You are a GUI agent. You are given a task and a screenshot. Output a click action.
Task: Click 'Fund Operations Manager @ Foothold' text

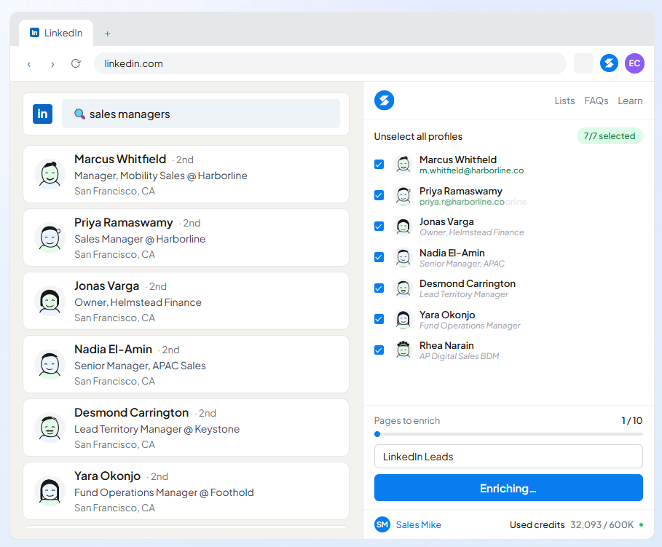tap(164, 492)
